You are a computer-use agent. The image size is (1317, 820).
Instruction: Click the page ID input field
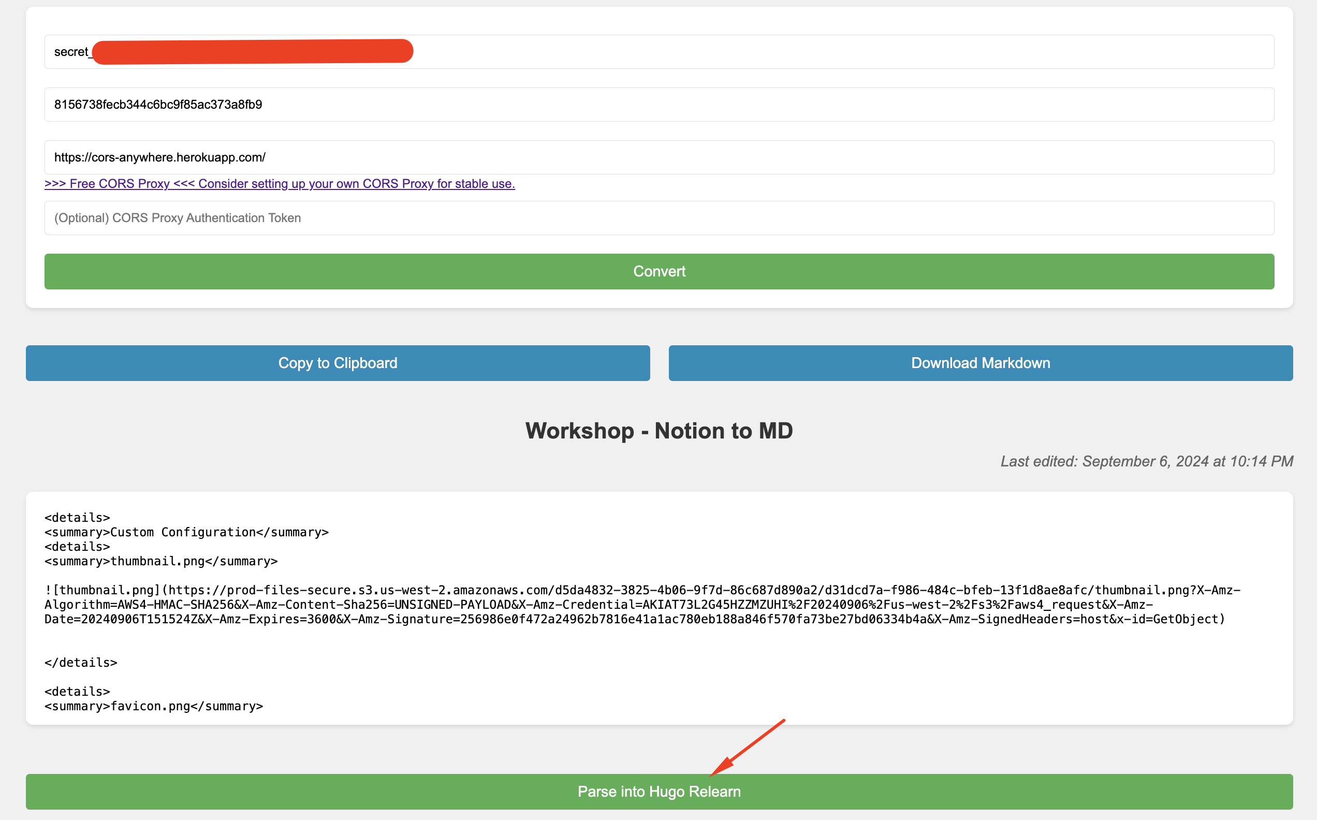coord(659,105)
